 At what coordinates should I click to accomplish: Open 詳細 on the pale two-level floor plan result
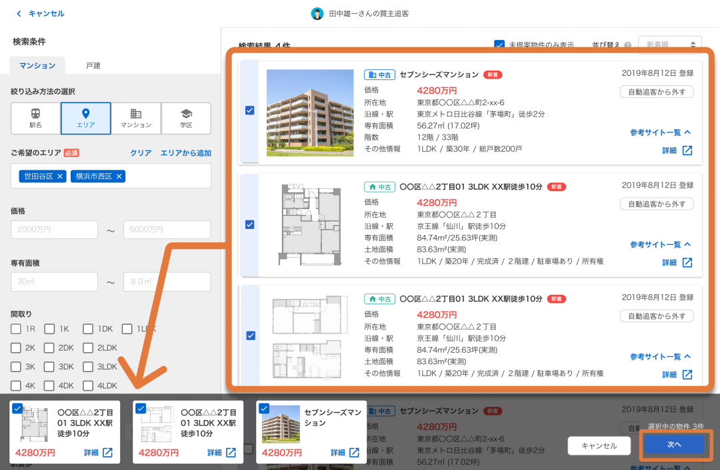pos(677,375)
